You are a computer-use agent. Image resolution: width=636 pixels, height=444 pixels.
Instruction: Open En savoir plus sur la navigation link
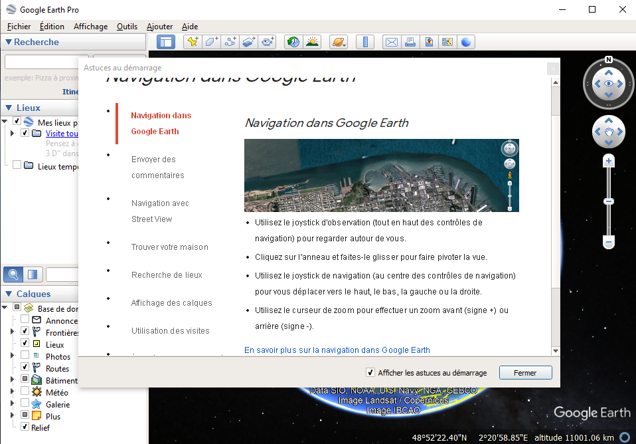[337, 350]
